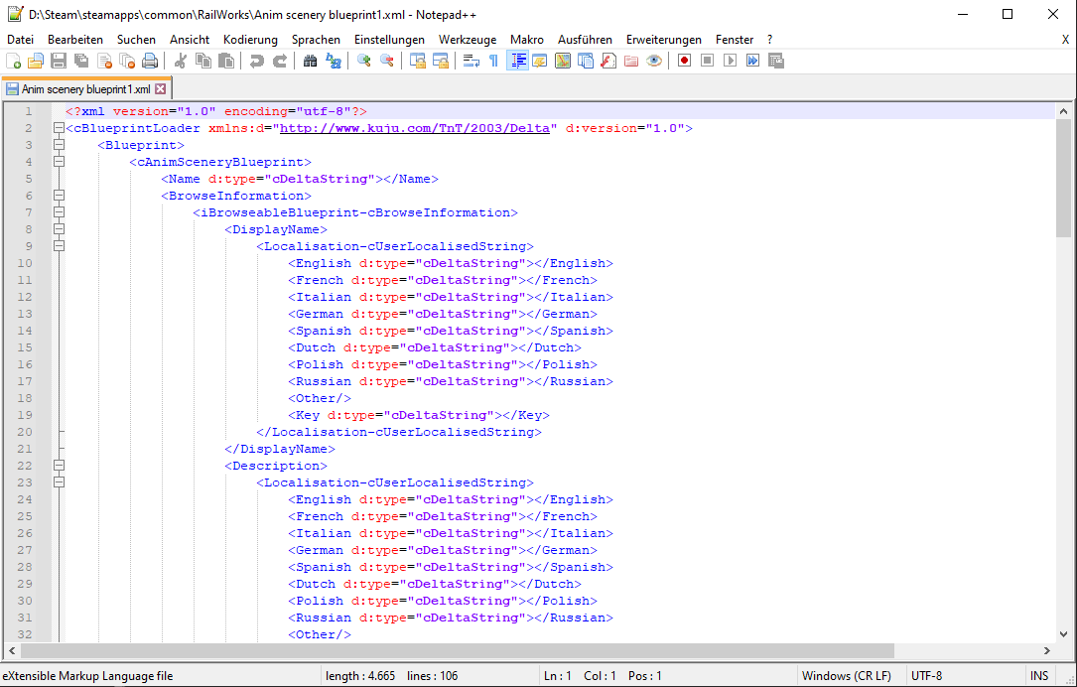Click the Monitoring eye icon

(654, 61)
